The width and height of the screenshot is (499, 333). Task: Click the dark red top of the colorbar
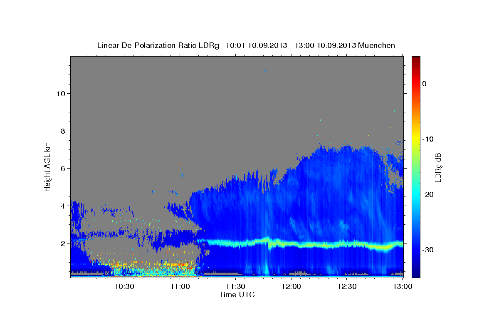416,60
